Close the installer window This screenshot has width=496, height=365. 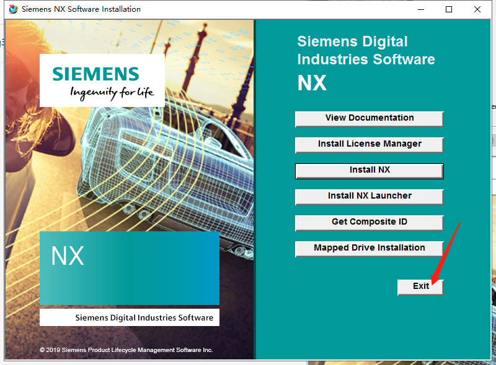pos(478,9)
